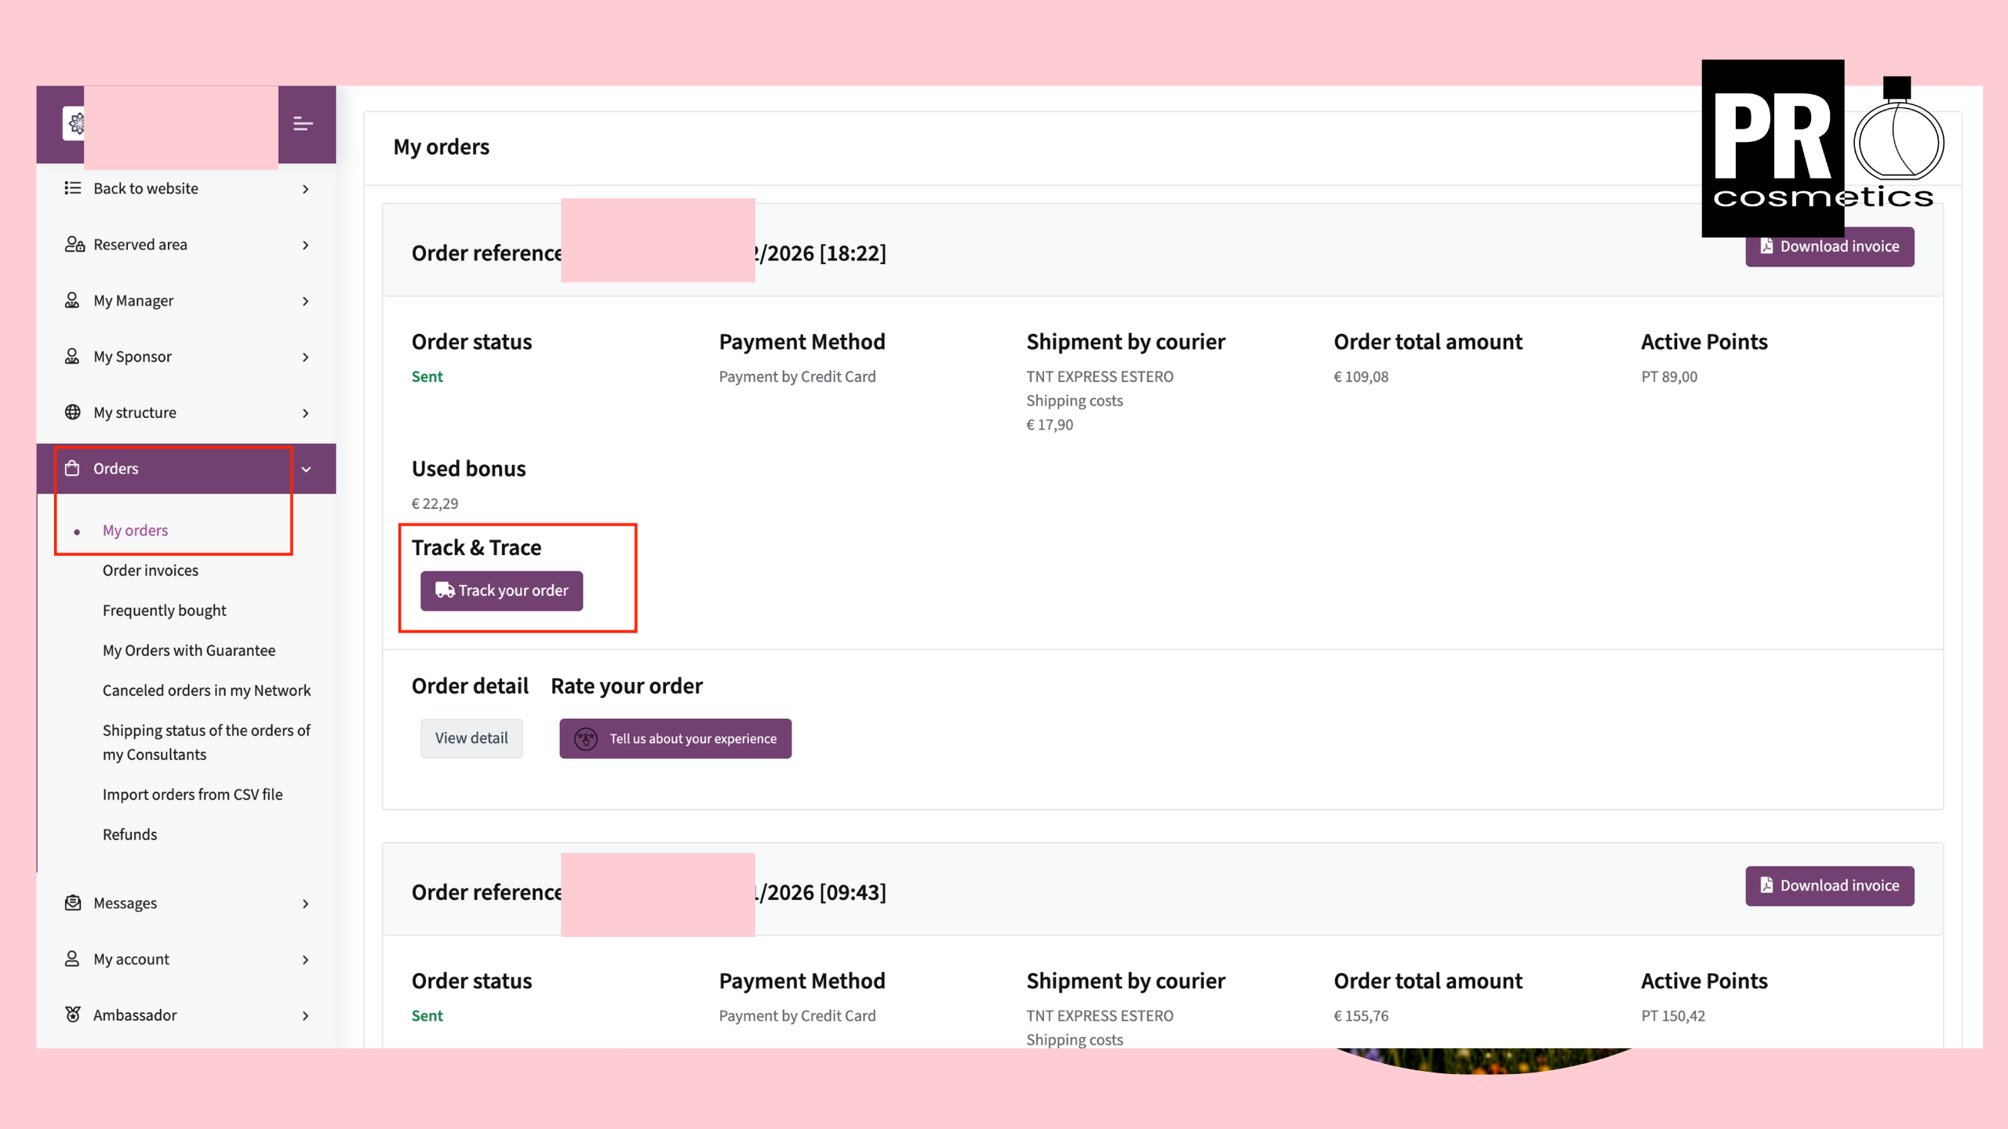Click the sidebar collapse hamburger icon
2008x1129 pixels.
coord(303,124)
